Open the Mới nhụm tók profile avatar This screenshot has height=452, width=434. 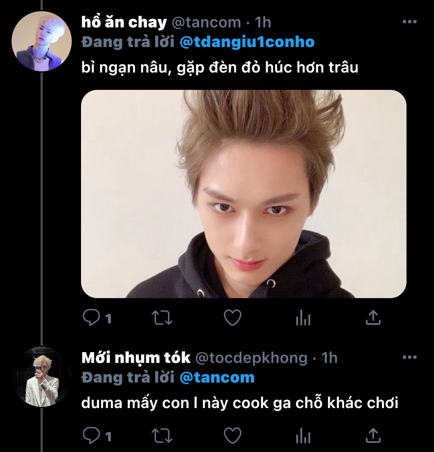pos(42,377)
